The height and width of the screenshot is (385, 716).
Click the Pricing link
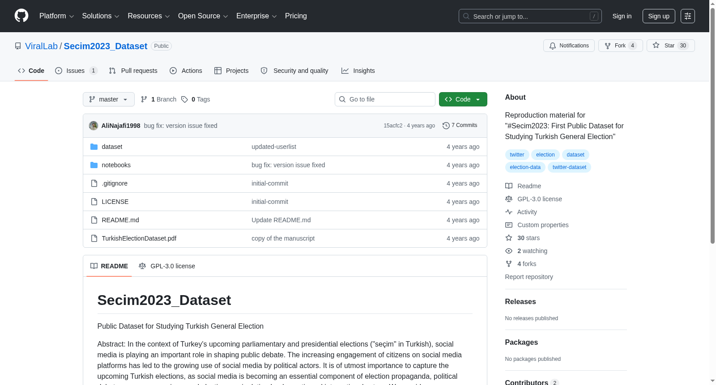[x=296, y=16]
